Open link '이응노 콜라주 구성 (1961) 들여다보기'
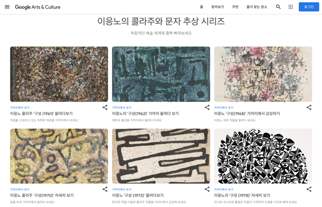Screen dimensions: 322x207 point(41,113)
